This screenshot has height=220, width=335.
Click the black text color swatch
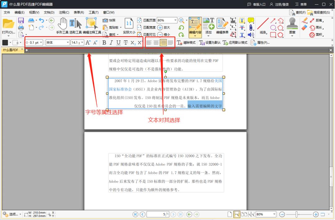[5, 43]
